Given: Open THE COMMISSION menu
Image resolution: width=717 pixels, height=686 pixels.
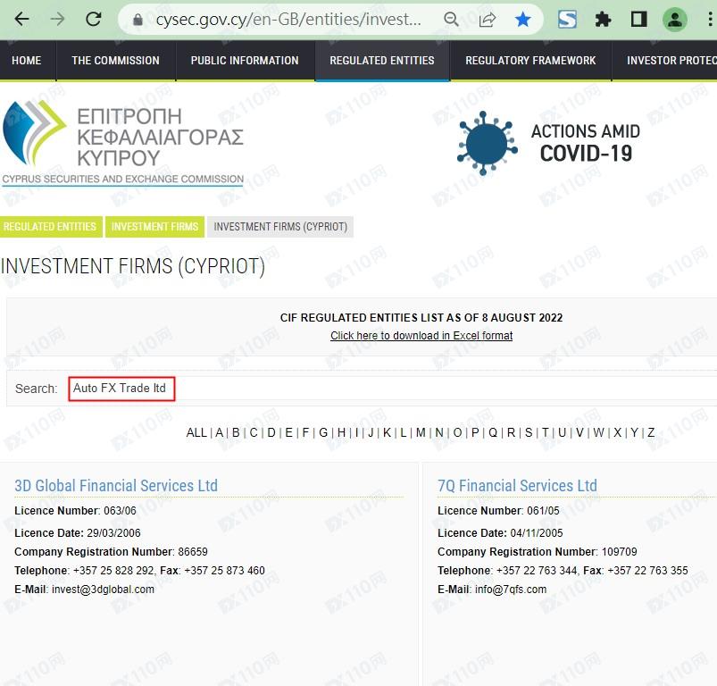Looking at the screenshot, I should (116, 61).
